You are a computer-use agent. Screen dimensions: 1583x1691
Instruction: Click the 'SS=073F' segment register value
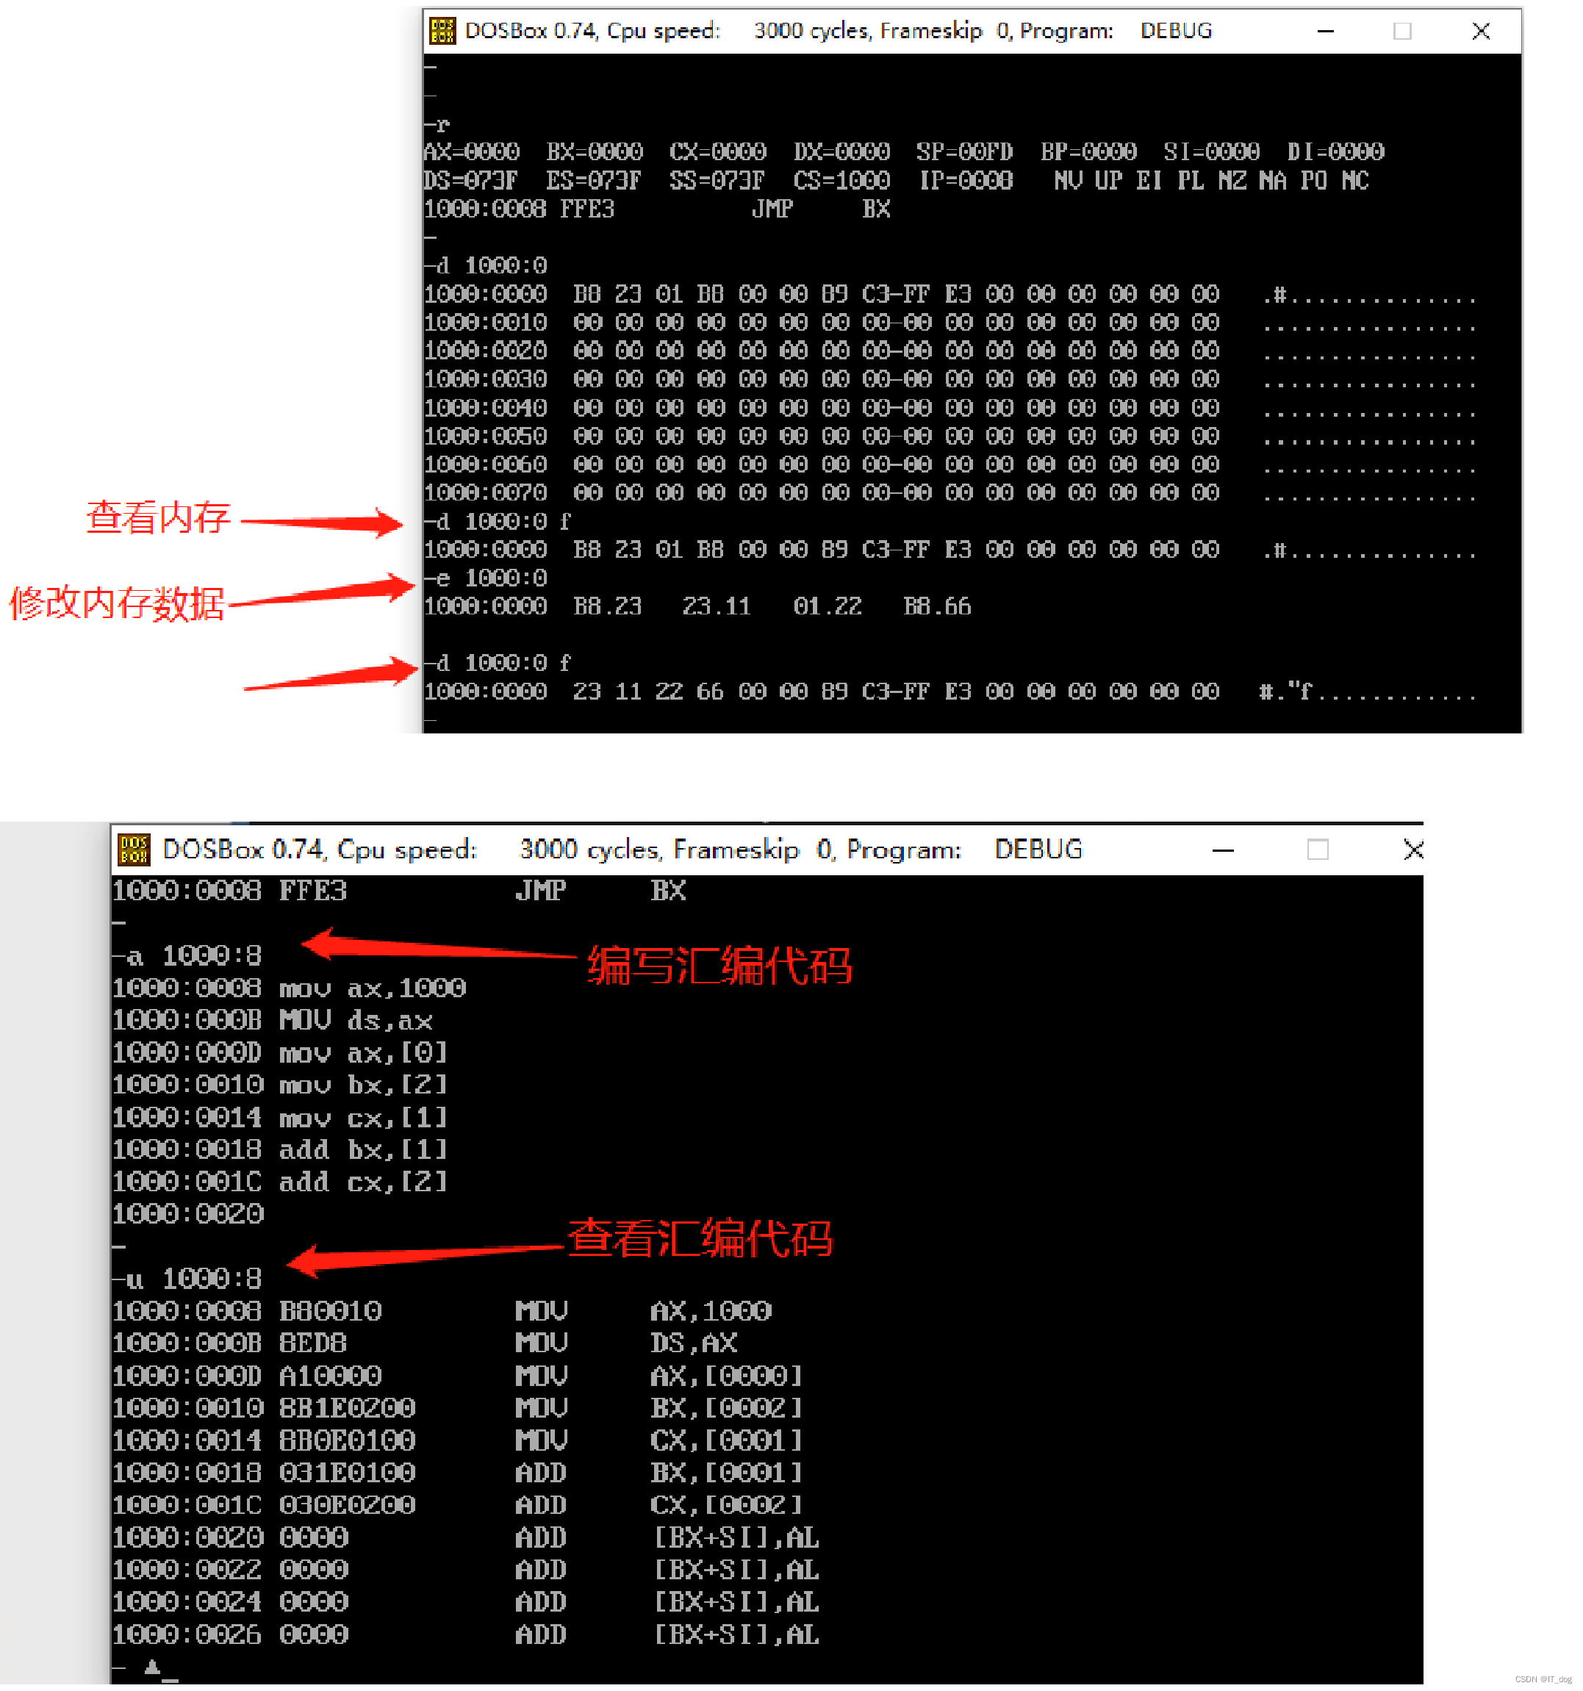click(x=717, y=180)
